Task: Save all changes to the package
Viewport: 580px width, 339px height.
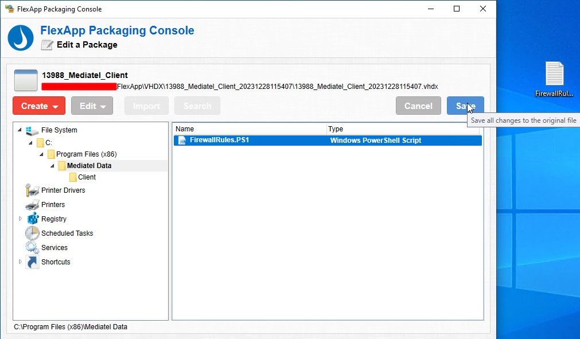Action: (x=465, y=106)
